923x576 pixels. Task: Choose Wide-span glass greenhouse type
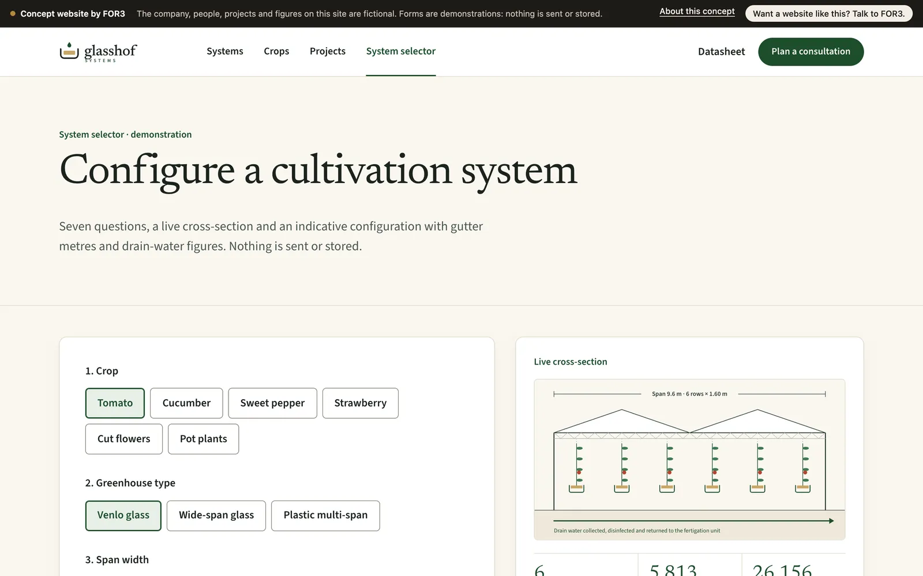(216, 516)
